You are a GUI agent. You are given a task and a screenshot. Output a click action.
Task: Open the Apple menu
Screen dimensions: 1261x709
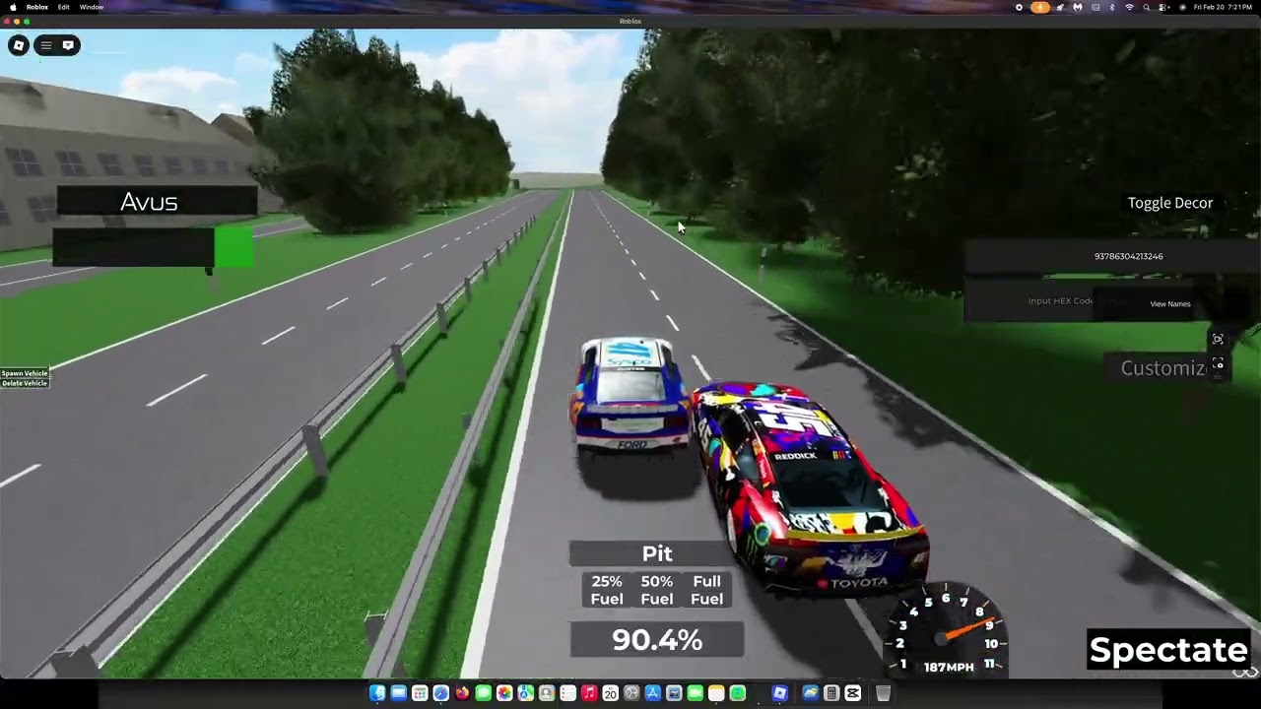(13, 7)
